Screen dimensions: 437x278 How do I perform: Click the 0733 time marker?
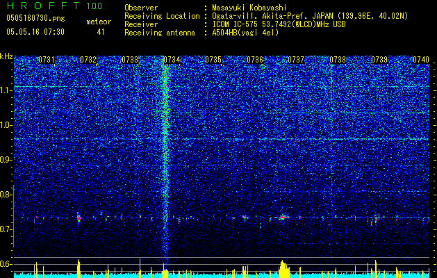(130, 60)
